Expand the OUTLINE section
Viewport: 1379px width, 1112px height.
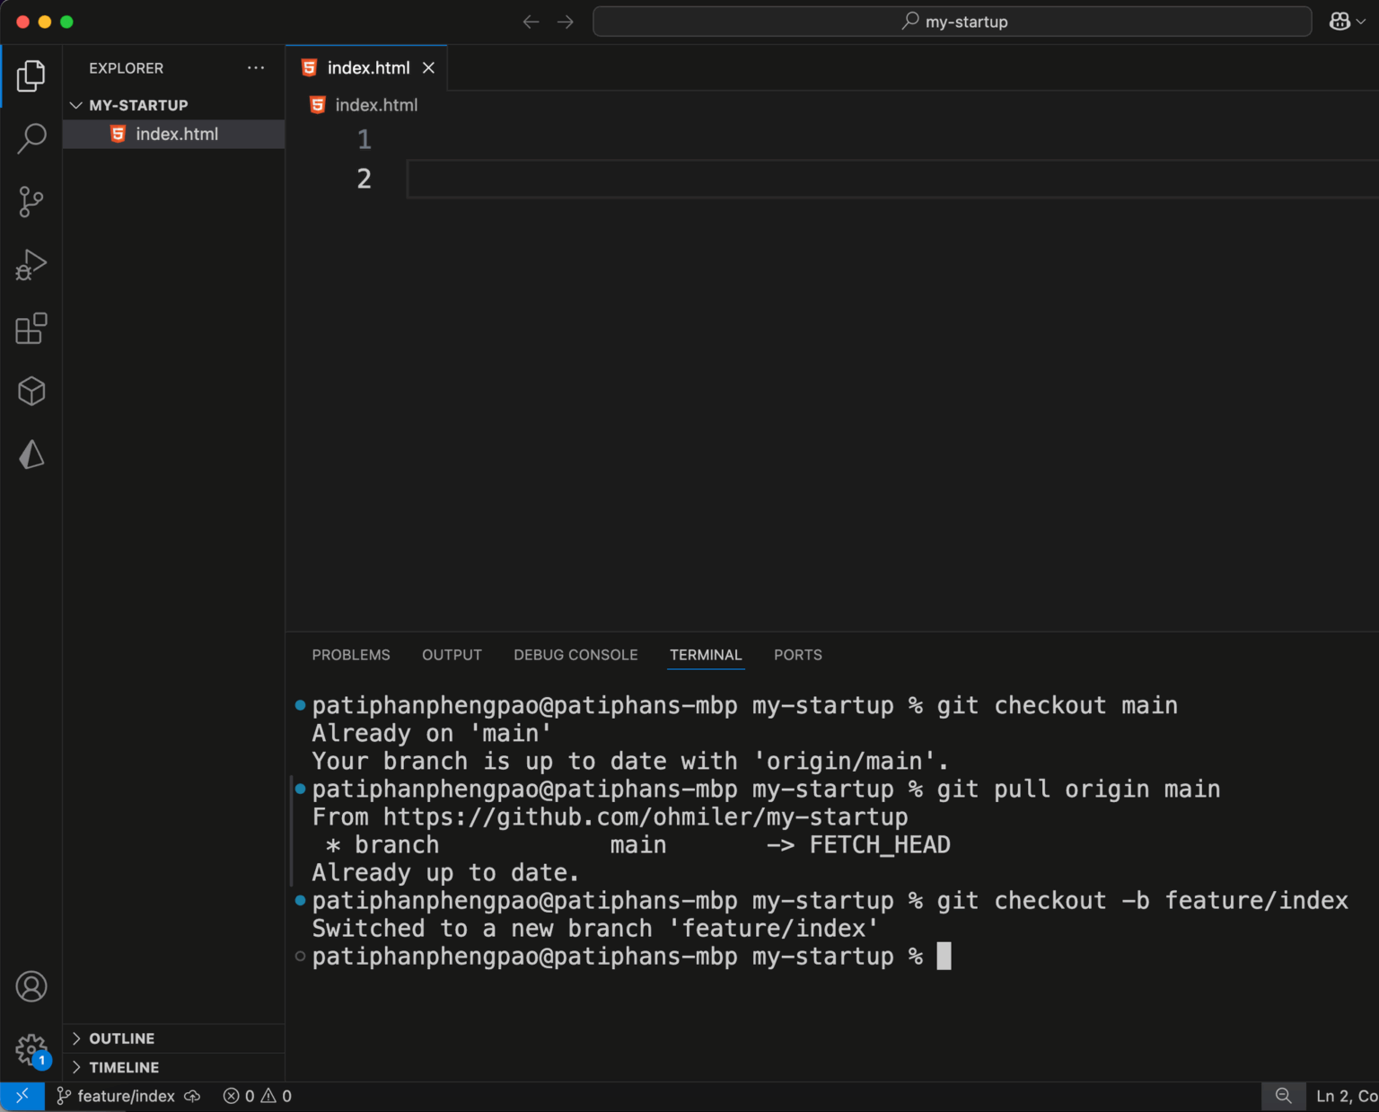coord(121,1037)
